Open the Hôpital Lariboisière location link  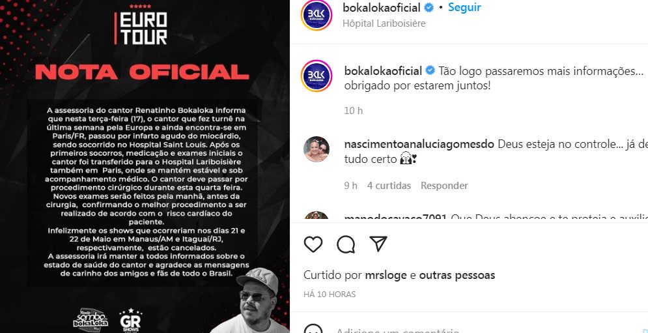coord(384,23)
